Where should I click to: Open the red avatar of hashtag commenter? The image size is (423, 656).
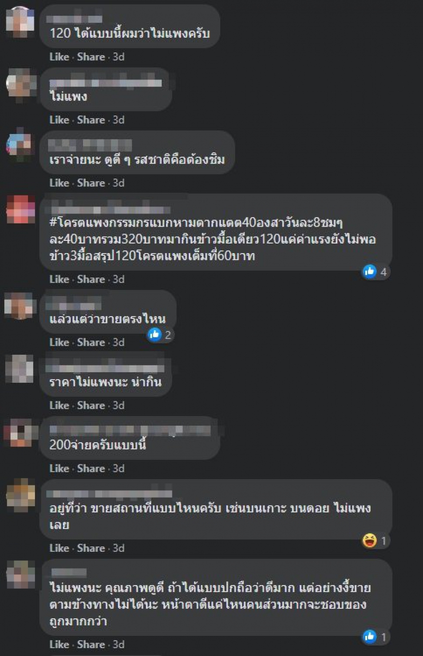[x=20, y=209]
